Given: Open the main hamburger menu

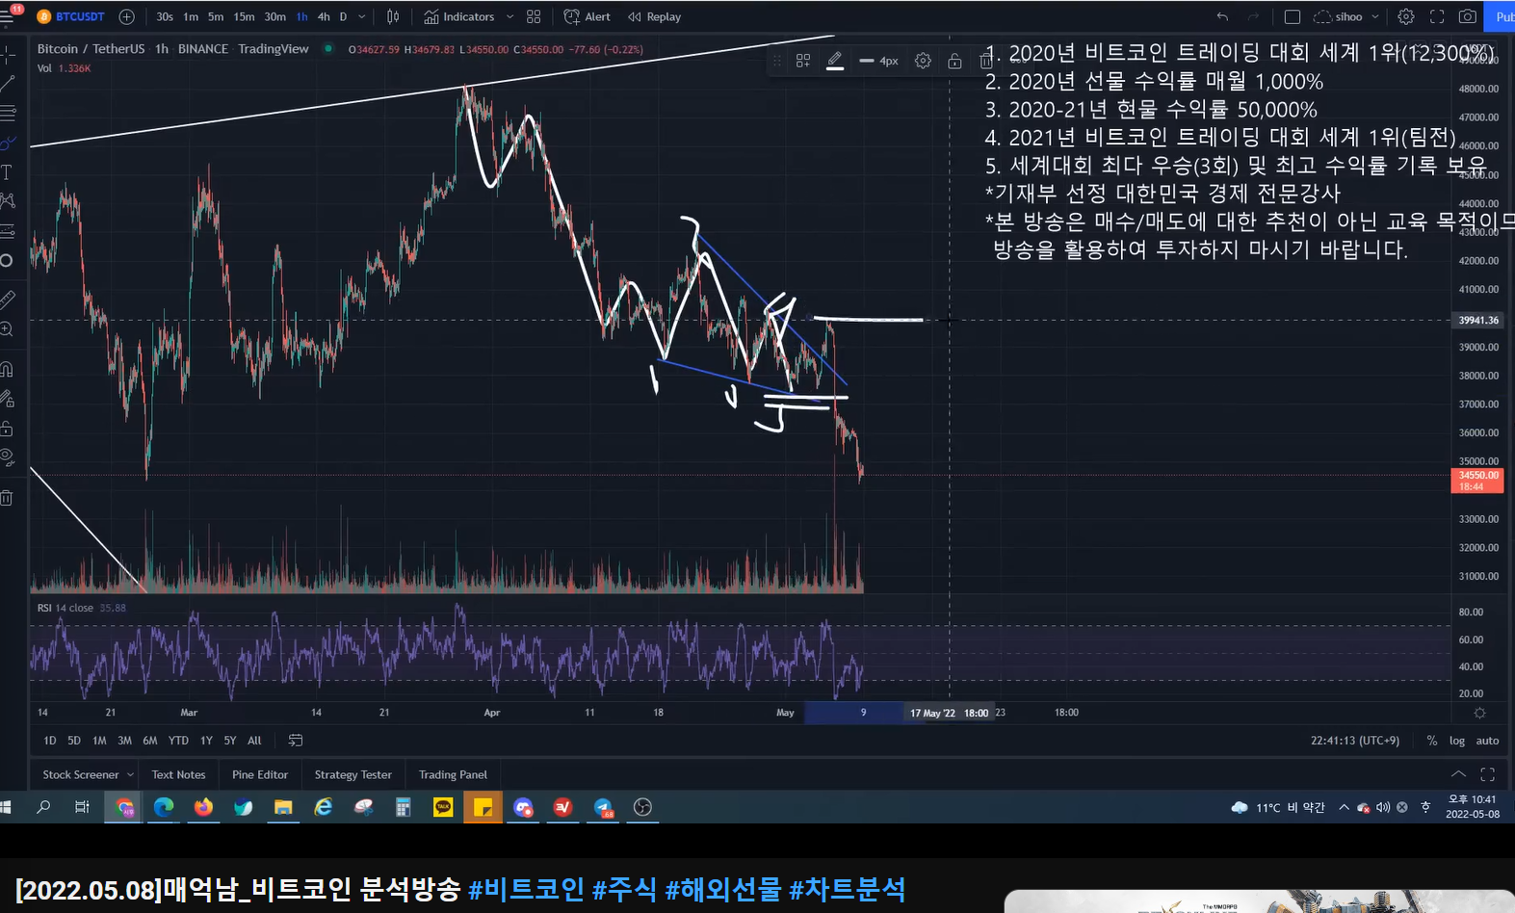Looking at the screenshot, I should pos(8,16).
